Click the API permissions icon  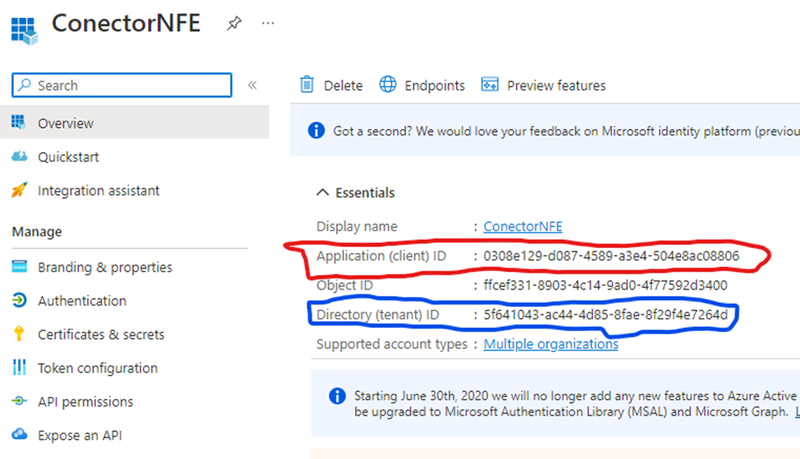coord(19,400)
